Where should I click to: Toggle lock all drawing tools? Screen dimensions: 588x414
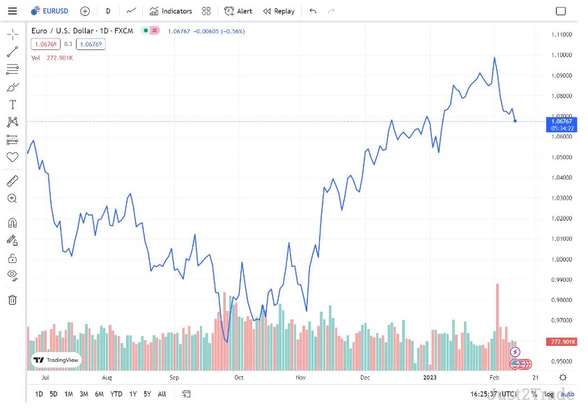tap(13, 259)
